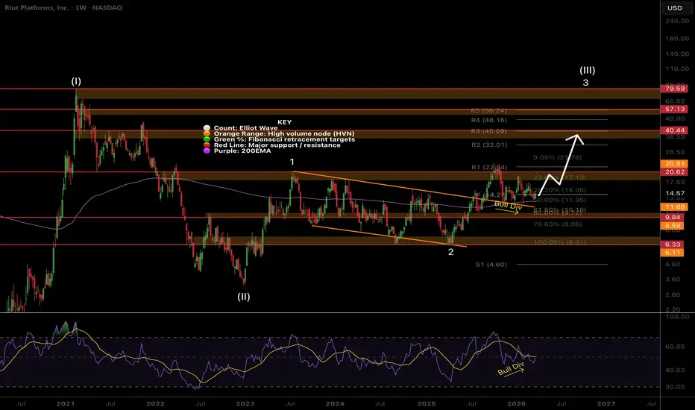The image size is (695, 410).
Task: Click 'Red Line: Major support / resistance' line
Action: tap(277, 145)
